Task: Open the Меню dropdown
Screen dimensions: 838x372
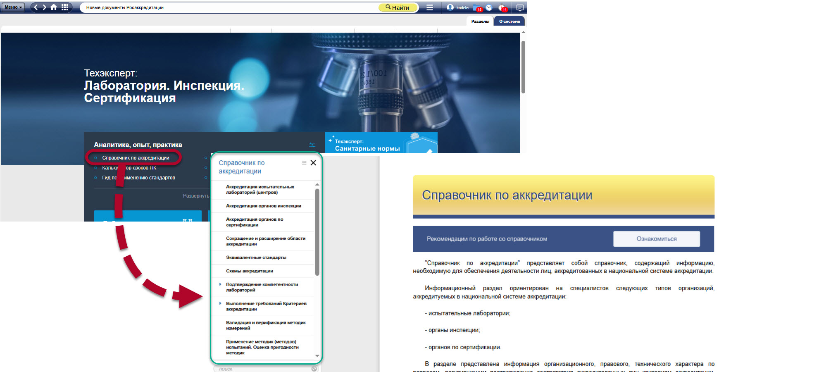Action: pyautogui.click(x=13, y=7)
